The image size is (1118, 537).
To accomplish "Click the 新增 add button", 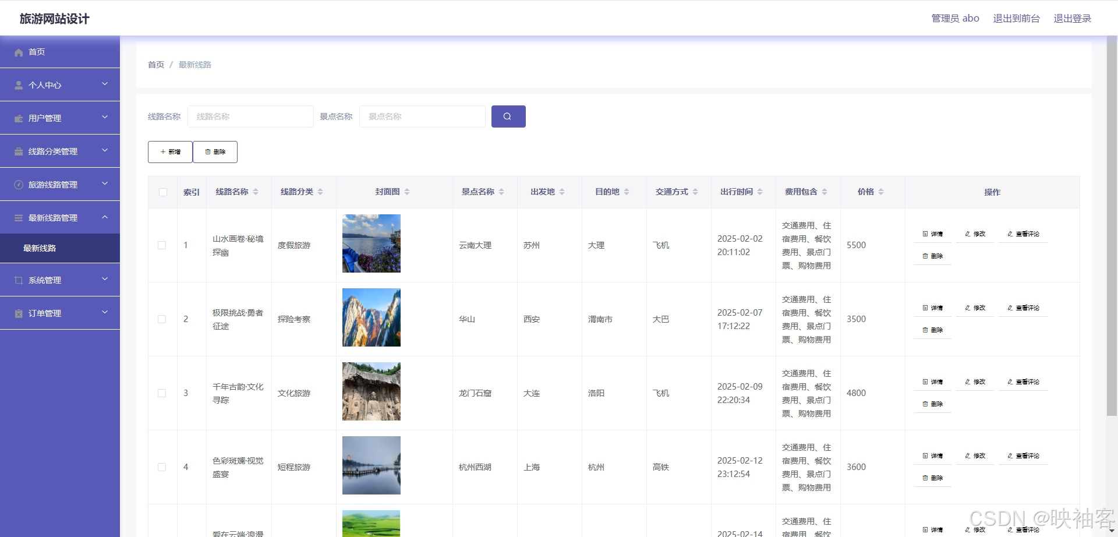I will [x=170, y=152].
